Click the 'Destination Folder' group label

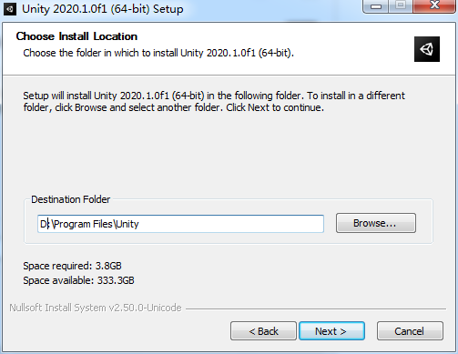tap(71, 199)
